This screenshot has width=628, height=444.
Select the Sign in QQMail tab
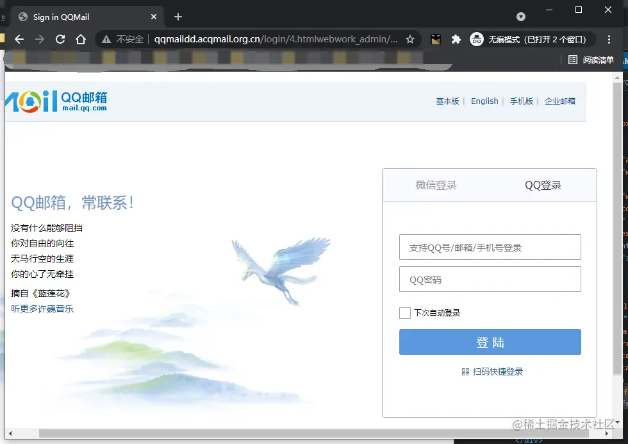[x=86, y=17]
